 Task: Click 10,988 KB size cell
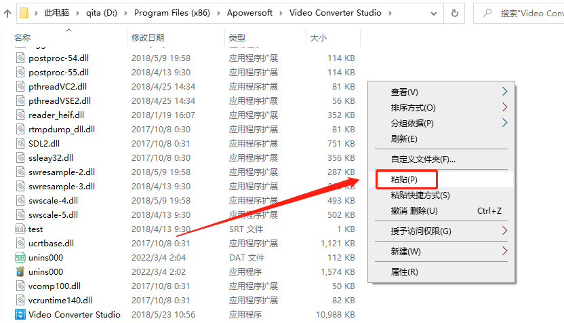tap(336, 314)
